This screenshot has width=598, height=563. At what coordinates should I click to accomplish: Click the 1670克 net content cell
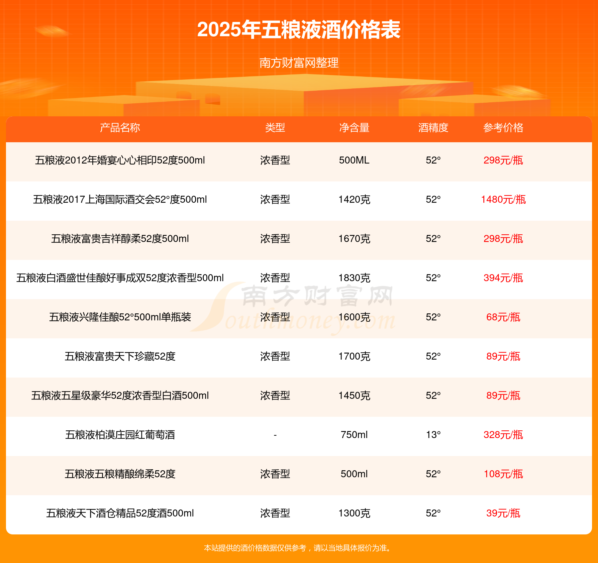pyautogui.click(x=354, y=239)
